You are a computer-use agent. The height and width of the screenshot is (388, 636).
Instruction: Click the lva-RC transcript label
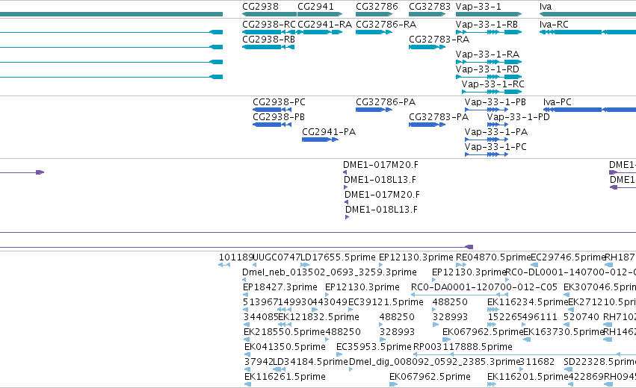(554, 25)
